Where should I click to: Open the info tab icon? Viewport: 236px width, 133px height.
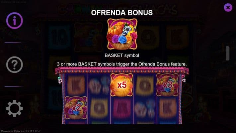point(15,21)
